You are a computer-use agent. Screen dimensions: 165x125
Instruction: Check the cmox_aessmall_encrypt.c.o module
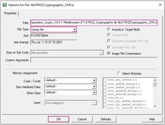click(x=105, y=94)
